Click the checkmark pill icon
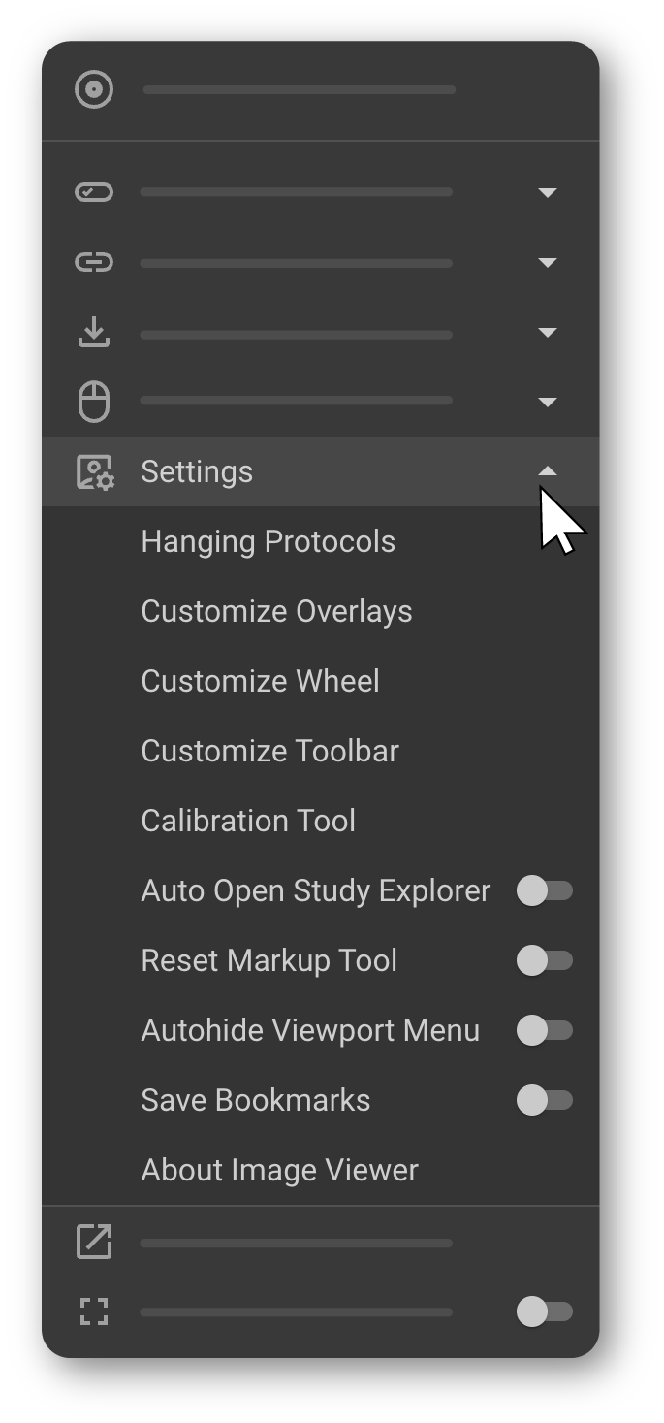The height and width of the screenshot is (1423, 664). coord(94,192)
